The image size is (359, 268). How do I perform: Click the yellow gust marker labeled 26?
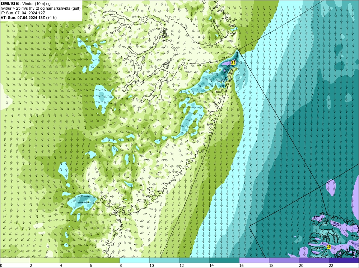233,62
